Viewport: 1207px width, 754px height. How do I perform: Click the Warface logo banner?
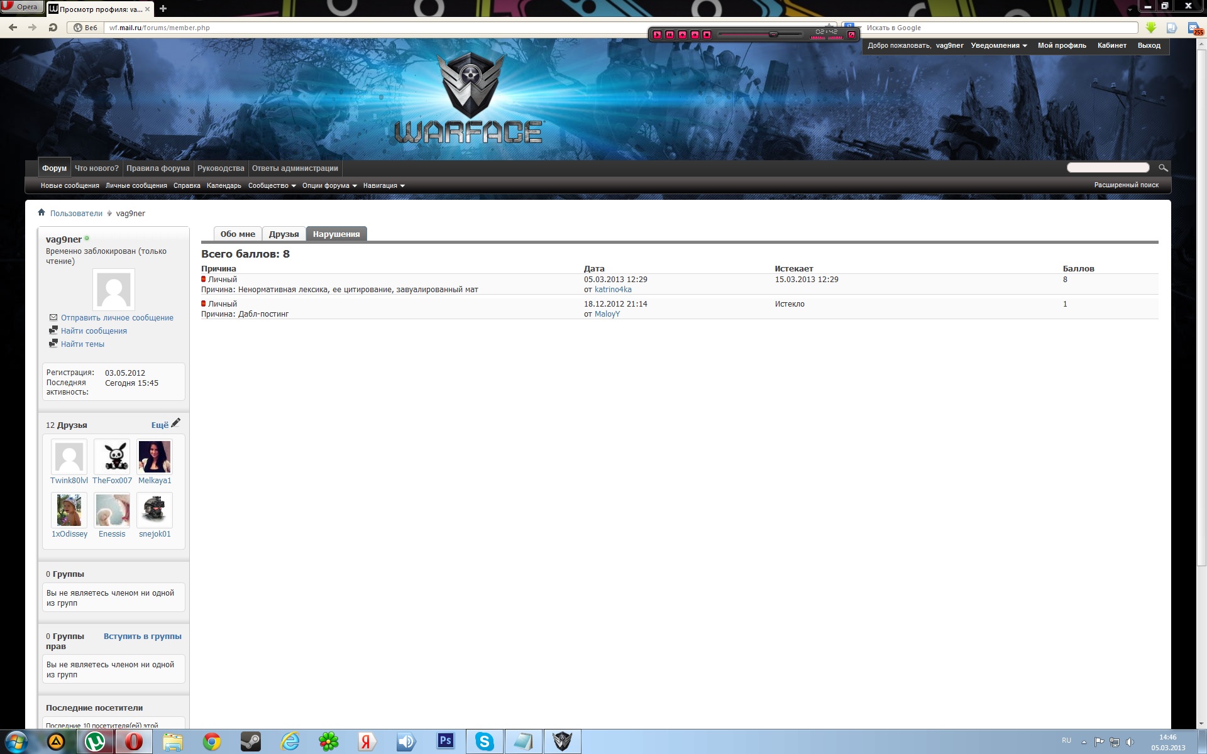tap(469, 98)
